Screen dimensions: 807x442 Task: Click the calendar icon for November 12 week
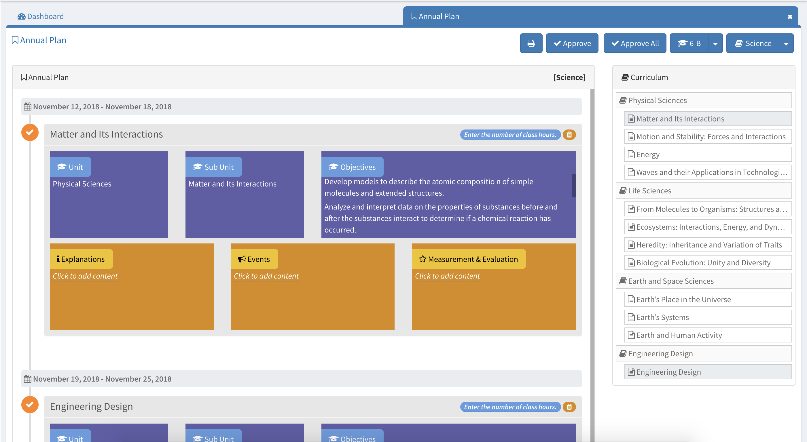[x=28, y=107]
